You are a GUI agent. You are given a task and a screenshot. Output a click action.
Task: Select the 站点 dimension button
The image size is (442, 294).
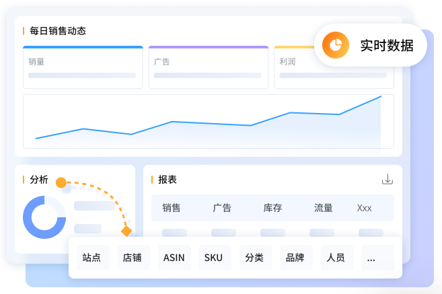(x=91, y=257)
